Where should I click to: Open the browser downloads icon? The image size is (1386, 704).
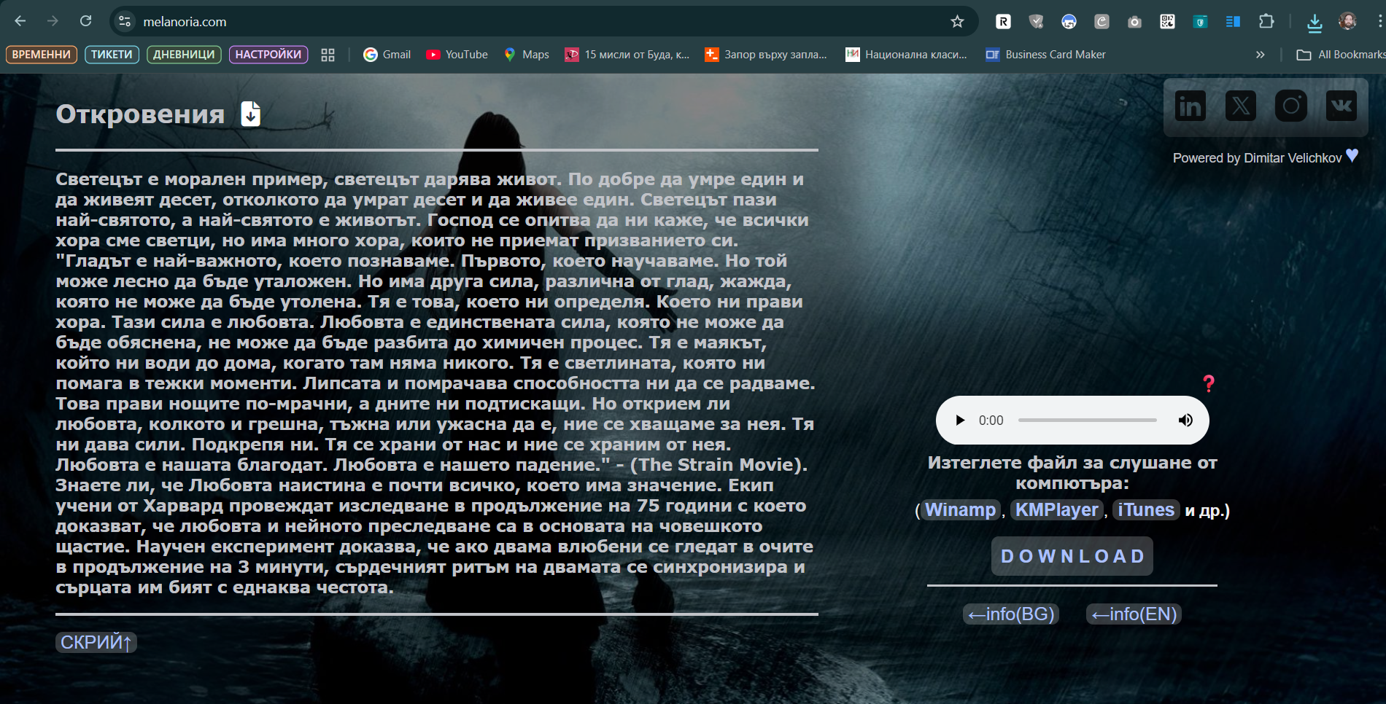click(x=1315, y=23)
